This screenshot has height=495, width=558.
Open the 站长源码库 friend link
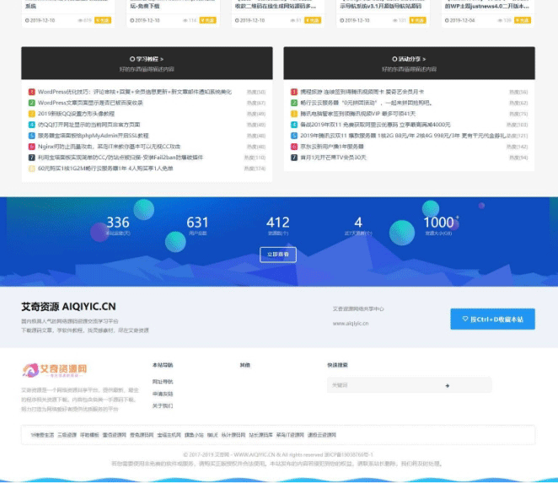[260, 435]
